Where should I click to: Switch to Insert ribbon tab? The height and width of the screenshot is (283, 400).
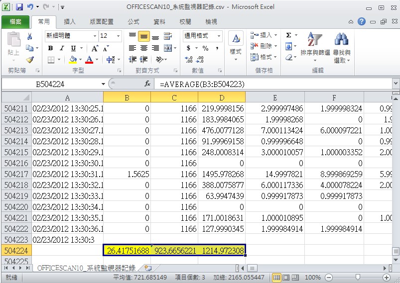tap(70, 22)
